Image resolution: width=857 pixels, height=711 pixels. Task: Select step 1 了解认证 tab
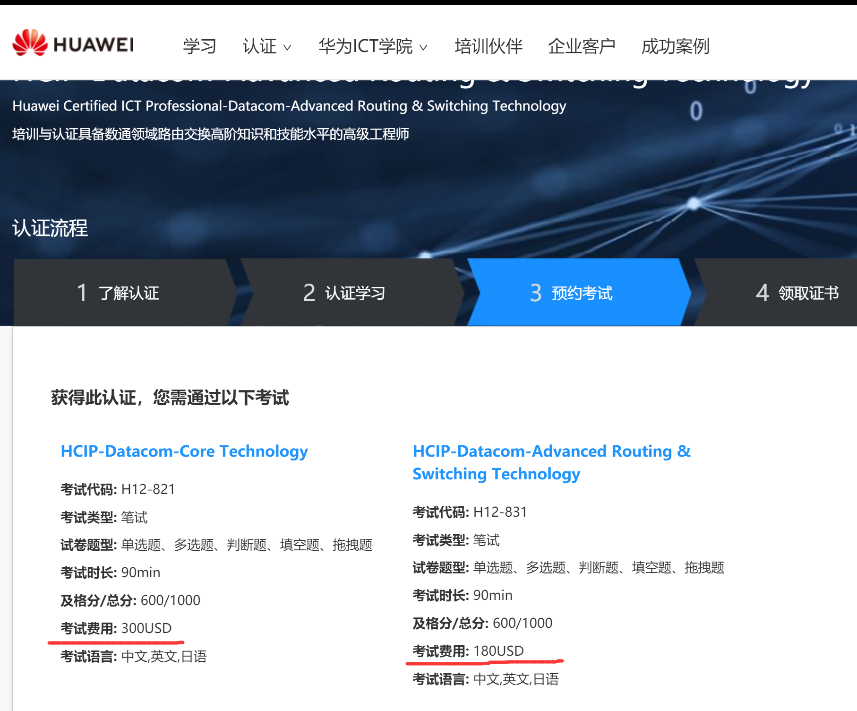tap(125, 292)
